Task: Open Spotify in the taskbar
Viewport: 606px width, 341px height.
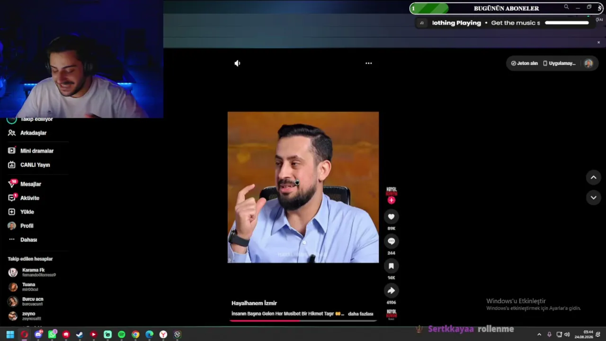Action: (x=122, y=334)
